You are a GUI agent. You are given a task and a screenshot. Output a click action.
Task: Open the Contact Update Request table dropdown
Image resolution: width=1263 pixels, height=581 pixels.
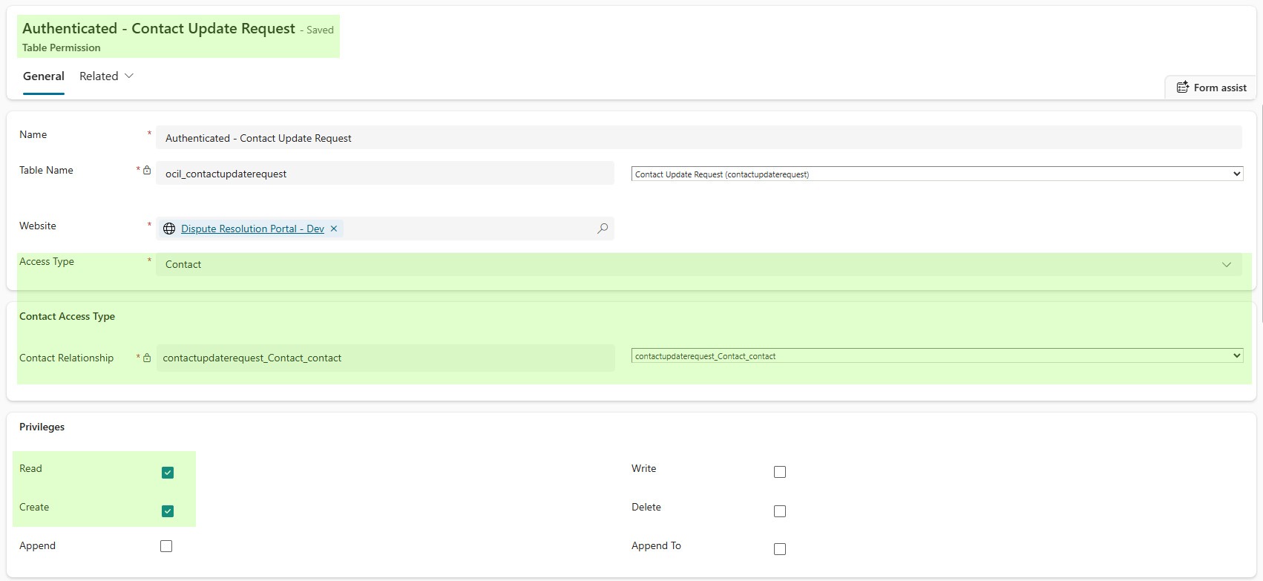(x=936, y=174)
